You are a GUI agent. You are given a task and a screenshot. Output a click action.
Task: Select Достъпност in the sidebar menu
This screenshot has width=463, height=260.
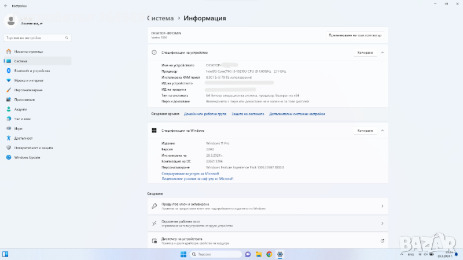coord(24,138)
